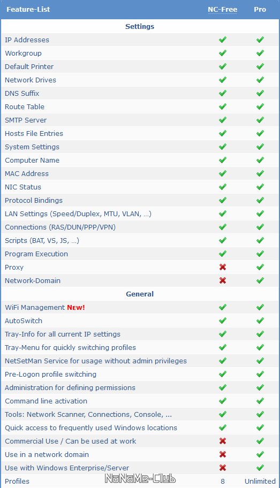Click the Pro column header
This screenshot has width=280, height=488.
[x=260, y=9]
